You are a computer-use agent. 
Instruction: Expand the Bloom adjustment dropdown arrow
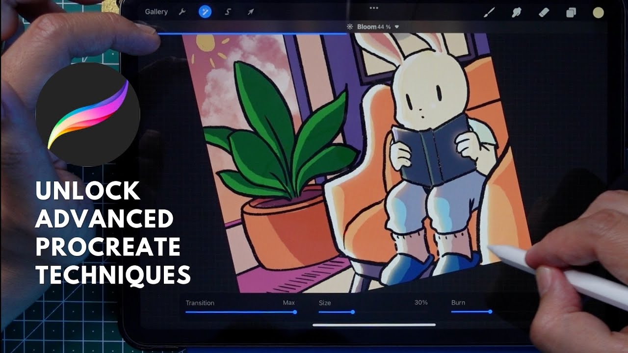pyautogui.click(x=397, y=27)
